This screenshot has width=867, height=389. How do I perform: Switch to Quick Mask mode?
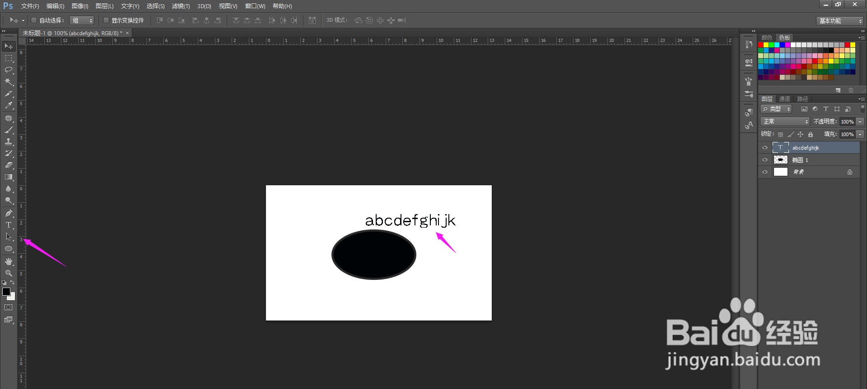(9, 307)
